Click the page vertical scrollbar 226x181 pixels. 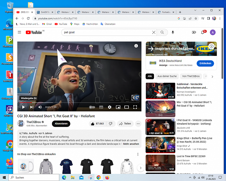tap(222, 53)
